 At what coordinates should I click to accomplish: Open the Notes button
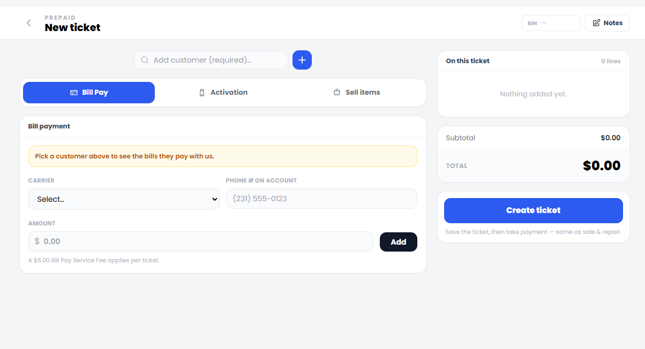[x=607, y=23]
